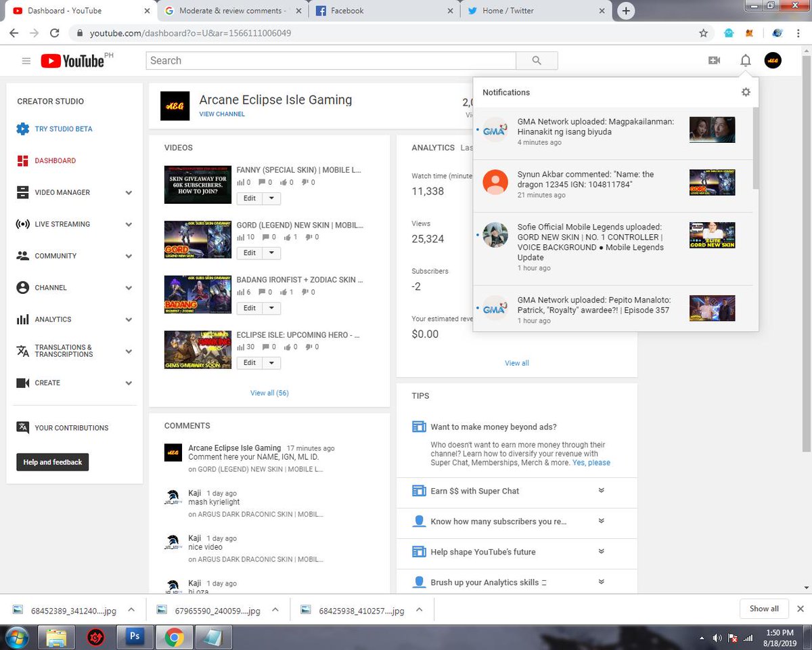
Task: Expand the Analytics sidebar section
Action: coord(129,320)
